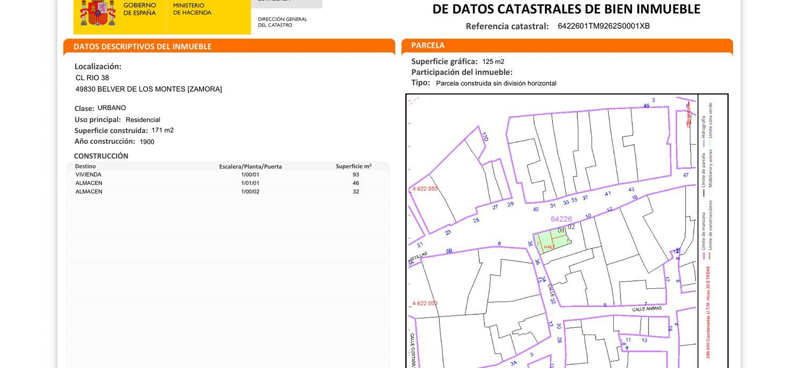The width and height of the screenshot is (798, 368).
Task: Select surface '32' in the 1/00/02 row
Action: (x=355, y=192)
